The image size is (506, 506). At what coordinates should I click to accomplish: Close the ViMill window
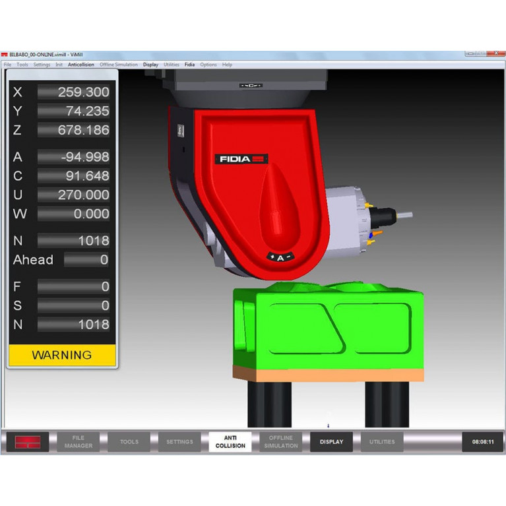point(496,53)
